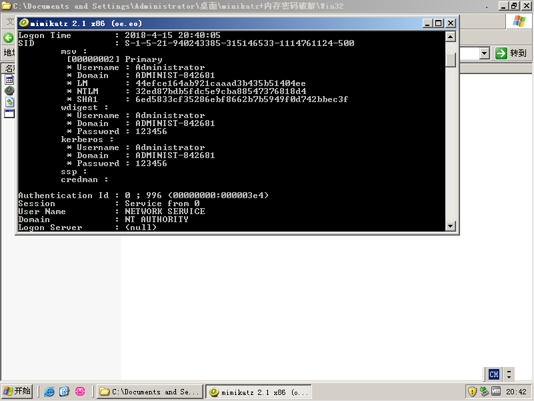Click the Logon Time 2018-4-15 line
Screen dimensions: 534x401
point(119,35)
